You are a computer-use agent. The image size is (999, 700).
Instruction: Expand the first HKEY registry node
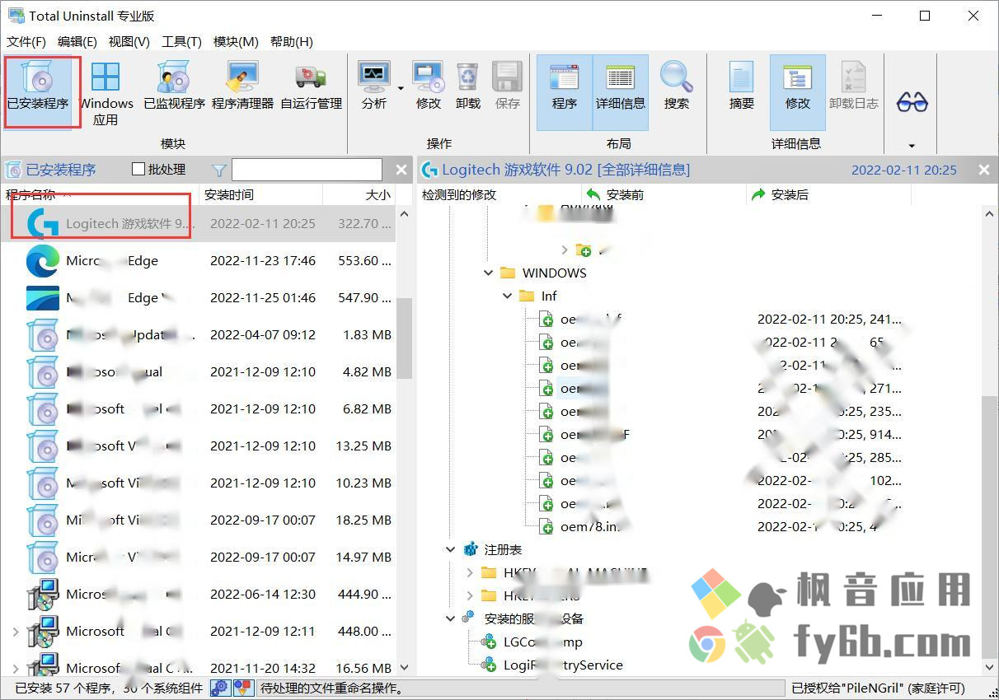(470, 572)
